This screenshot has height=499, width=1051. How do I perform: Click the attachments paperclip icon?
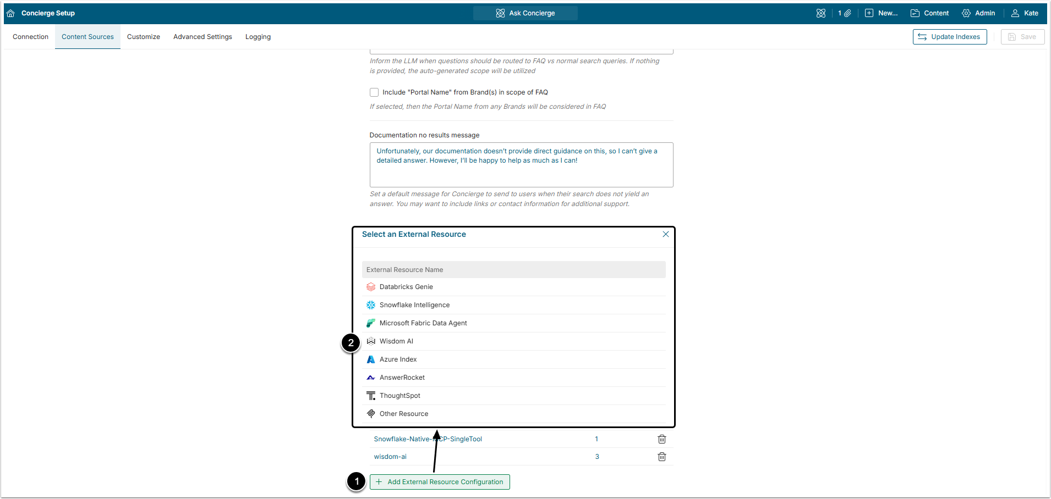847,13
